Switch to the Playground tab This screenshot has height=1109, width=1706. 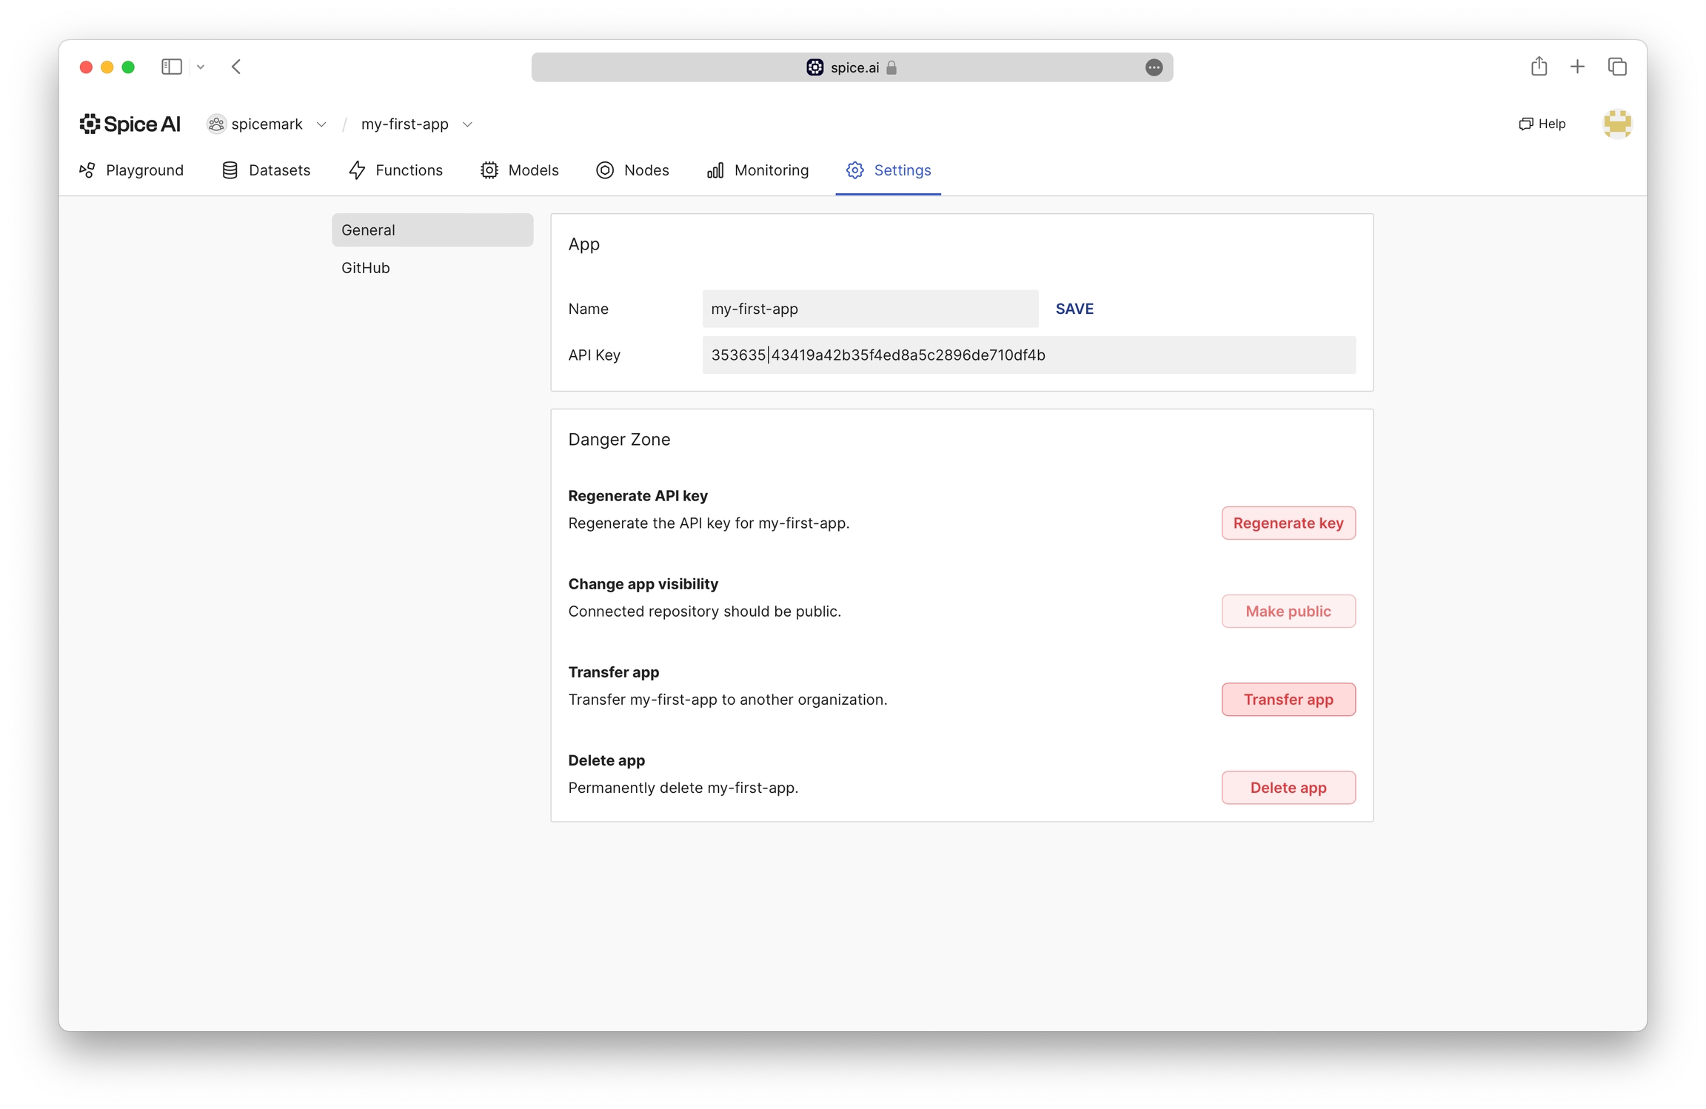[131, 170]
